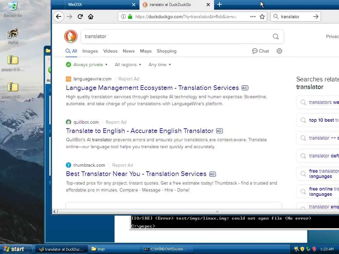The height and width of the screenshot is (254, 339).
Task: Open DuckDuckGo settings gear icon
Action: [x=279, y=51]
